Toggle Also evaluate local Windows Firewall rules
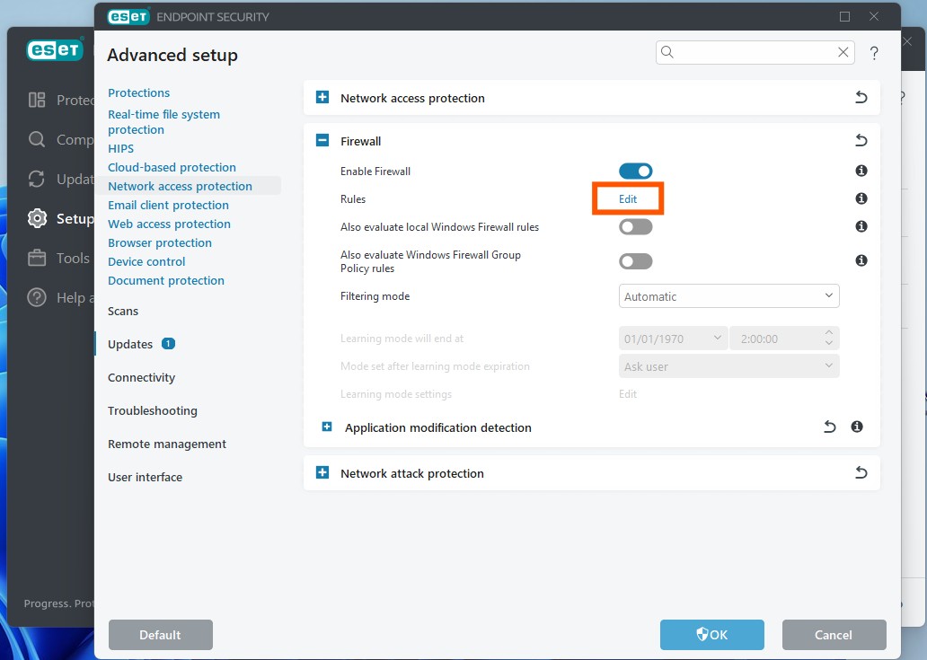 coord(635,226)
